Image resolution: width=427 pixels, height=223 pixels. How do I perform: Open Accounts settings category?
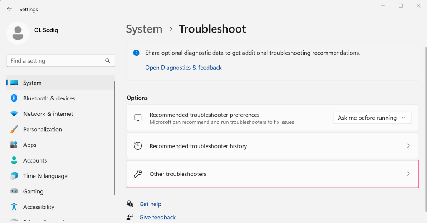pos(35,160)
